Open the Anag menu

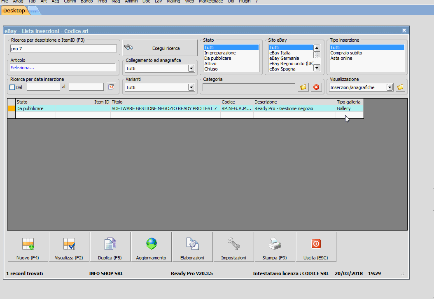[18, 1]
